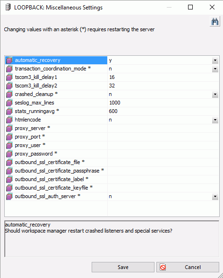Open the crashed_cleanup dropdown arrow
This screenshot has width=223, height=278.
(x=215, y=95)
